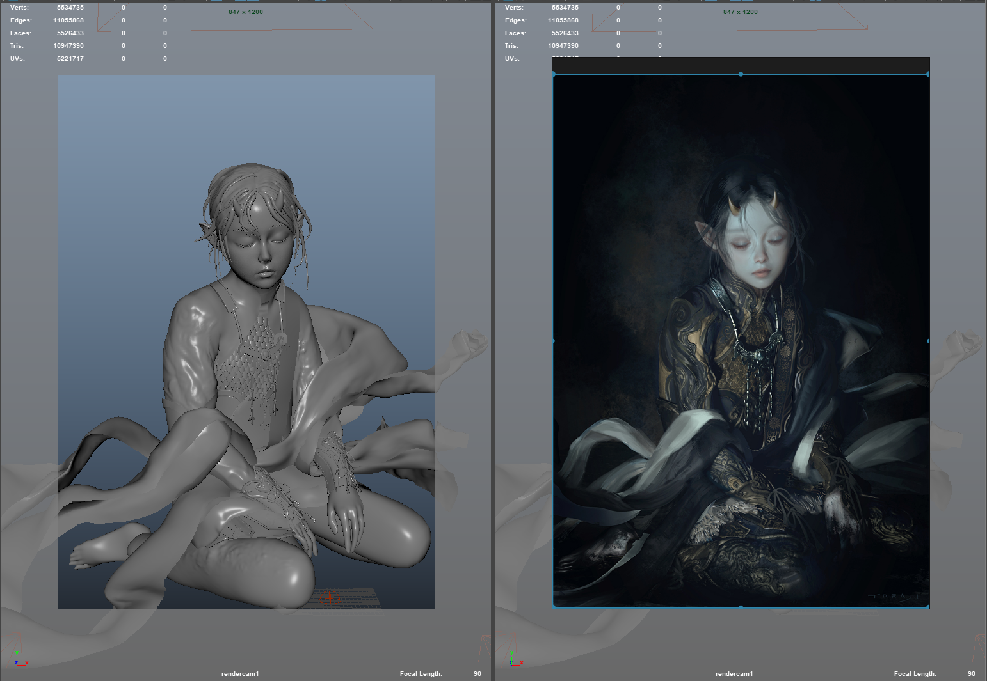Click focal length value 90 in right viewport
Screen dimensions: 987x681
[x=972, y=674]
